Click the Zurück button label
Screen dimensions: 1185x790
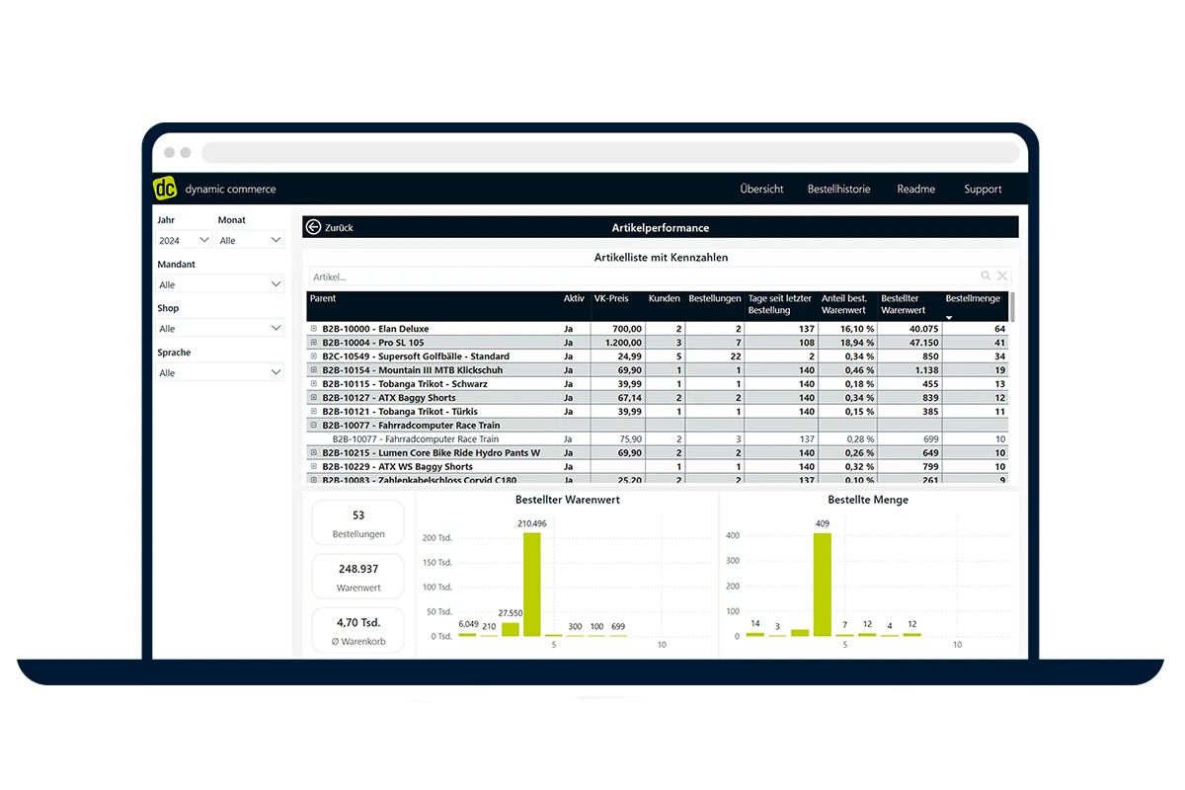(x=339, y=228)
